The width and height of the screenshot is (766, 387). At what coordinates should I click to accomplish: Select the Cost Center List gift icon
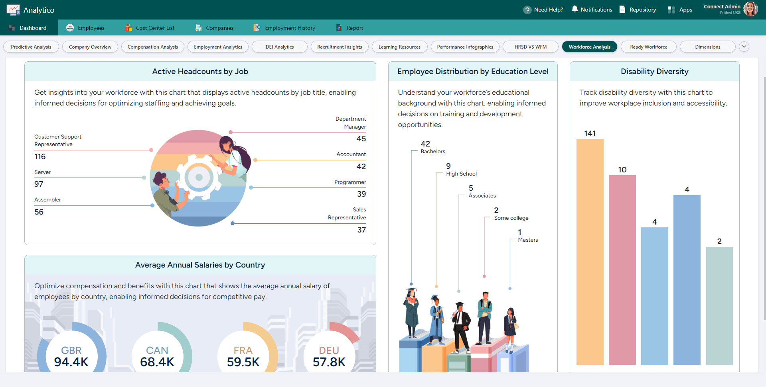(128, 27)
